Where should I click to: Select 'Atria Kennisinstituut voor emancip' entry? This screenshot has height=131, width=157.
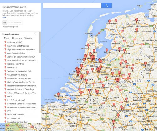[22, 60]
